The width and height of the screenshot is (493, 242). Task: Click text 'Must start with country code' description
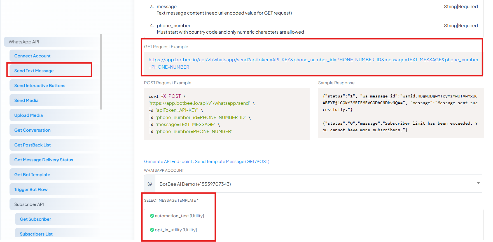(x=230, y=32)
